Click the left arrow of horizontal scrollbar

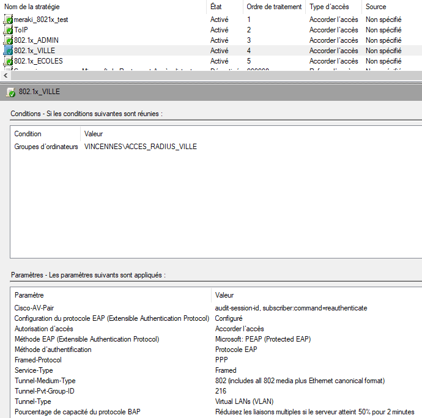[x=6, y=76]
